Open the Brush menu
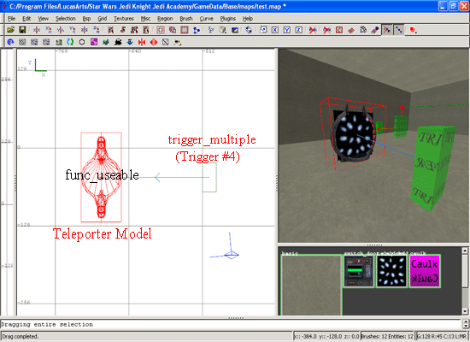The image size is (470, 342). pyautogui.click(x=186, y=19)
